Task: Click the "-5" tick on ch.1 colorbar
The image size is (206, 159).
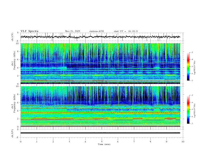Action: coord(192,67)
